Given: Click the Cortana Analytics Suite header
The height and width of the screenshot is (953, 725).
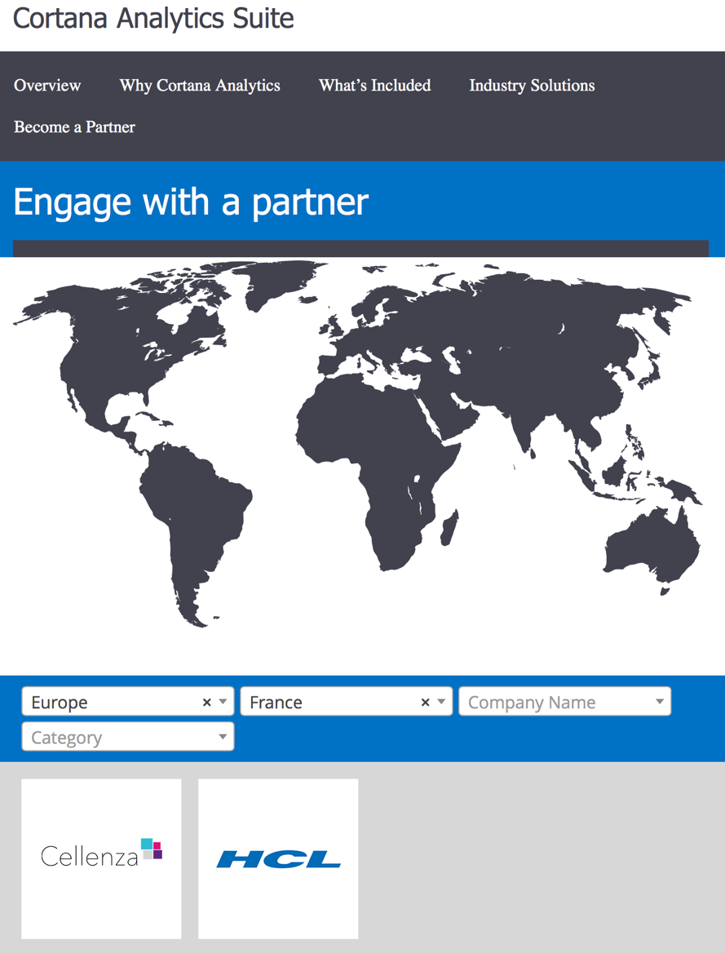Looking at the screenshot, I should point(153,18).
